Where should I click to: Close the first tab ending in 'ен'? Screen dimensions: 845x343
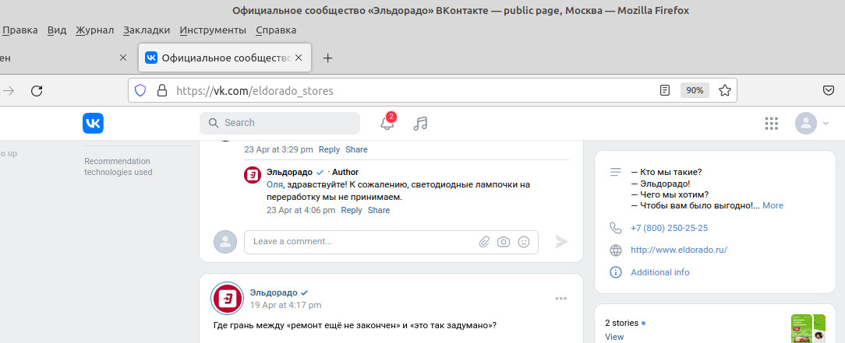pos(123,58)
